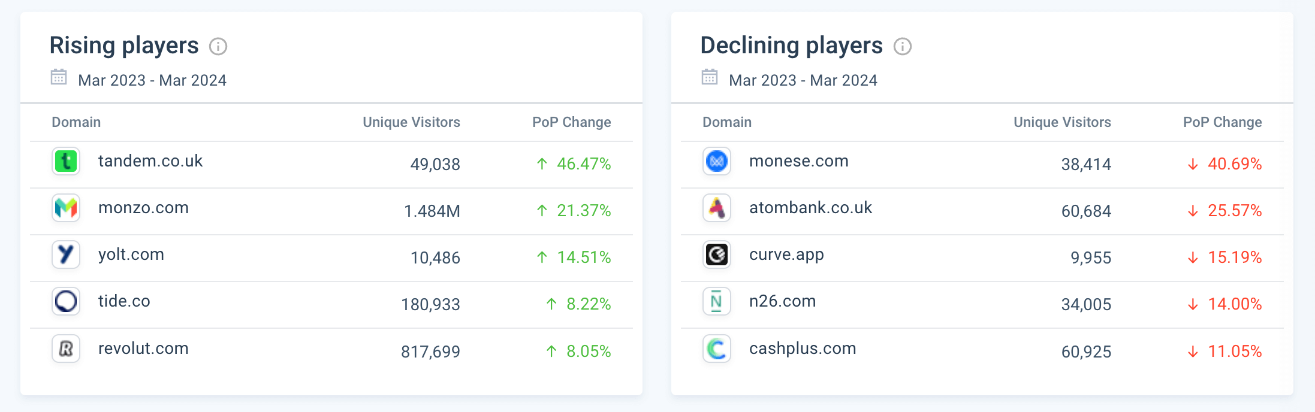Click the Domain column header in Declining players

click(x=726, y=122)
